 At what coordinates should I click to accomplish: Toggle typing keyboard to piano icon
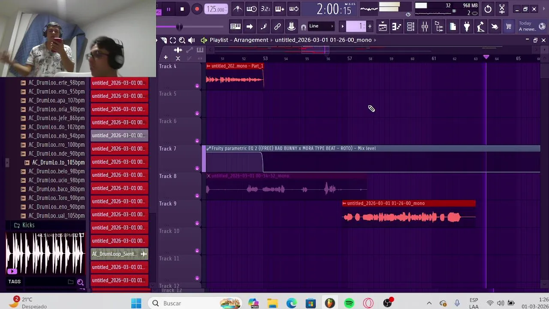(x=235, y=27)
